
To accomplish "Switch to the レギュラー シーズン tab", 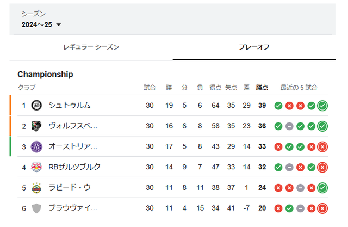I will coord(91,47).
